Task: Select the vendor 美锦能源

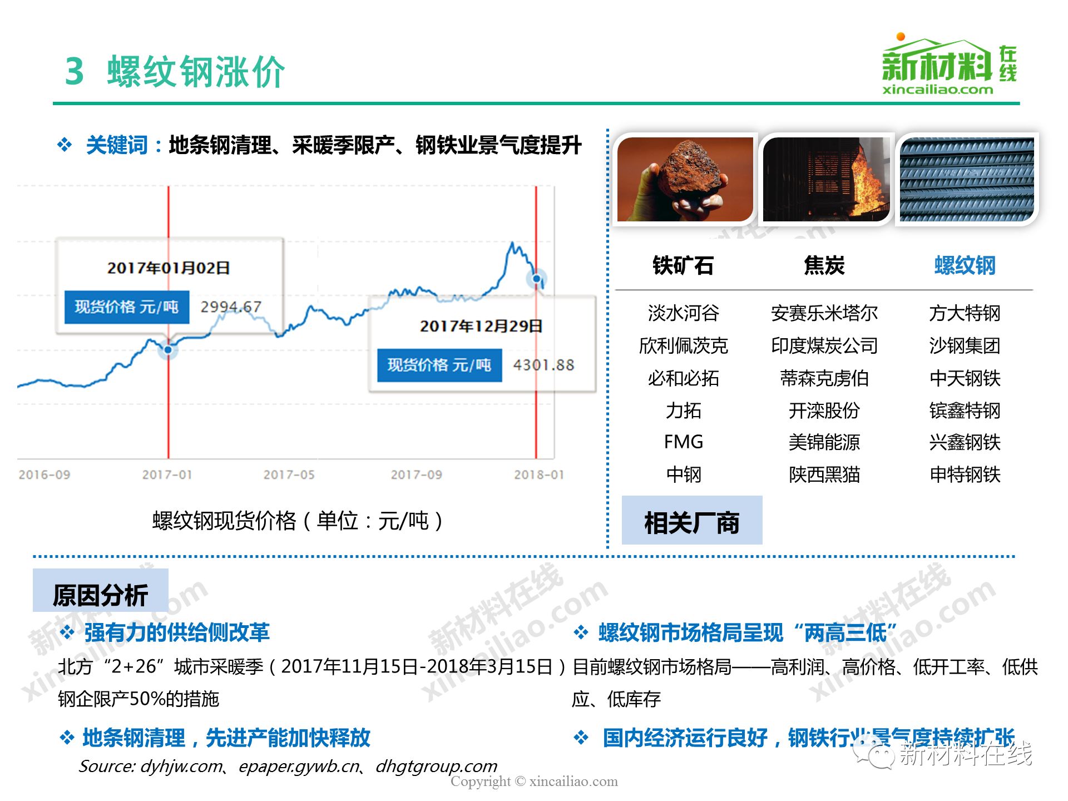Action: click(824, 442)
